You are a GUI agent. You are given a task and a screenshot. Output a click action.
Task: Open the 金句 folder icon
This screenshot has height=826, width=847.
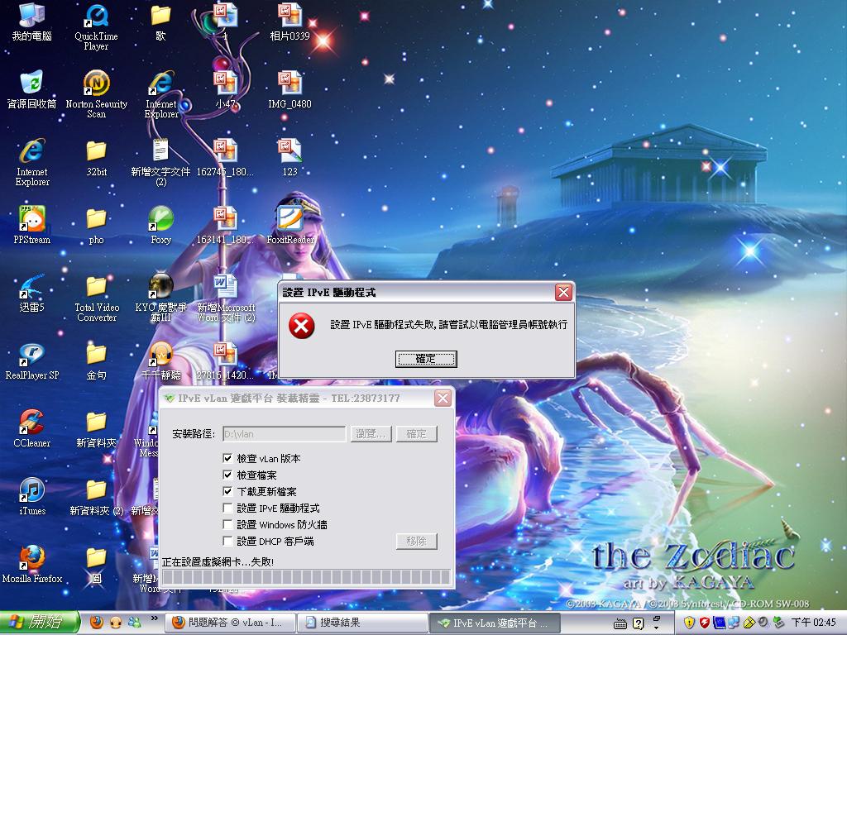96,361
